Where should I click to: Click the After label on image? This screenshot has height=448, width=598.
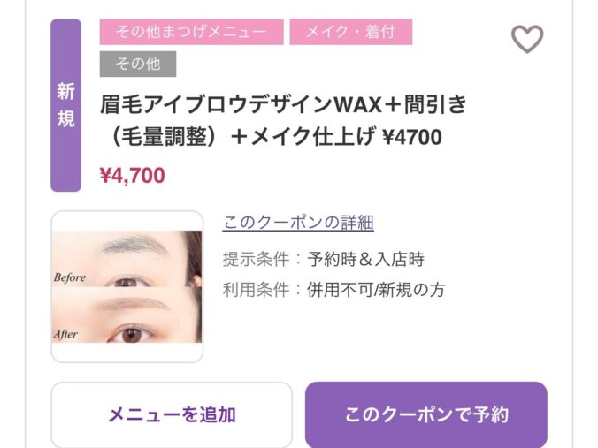pyautogui.click(x=65, y=334)
